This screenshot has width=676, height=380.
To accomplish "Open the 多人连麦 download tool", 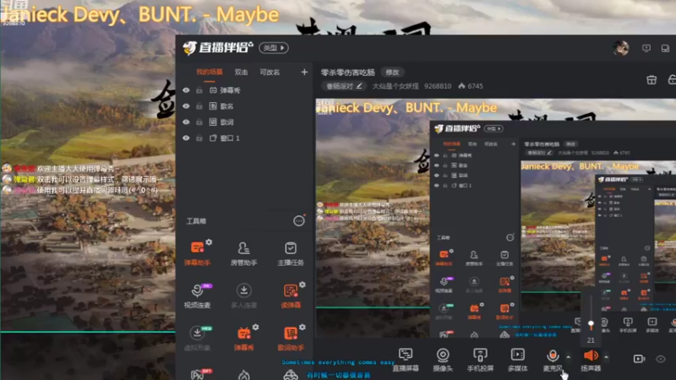I will (x=243, y=296).
